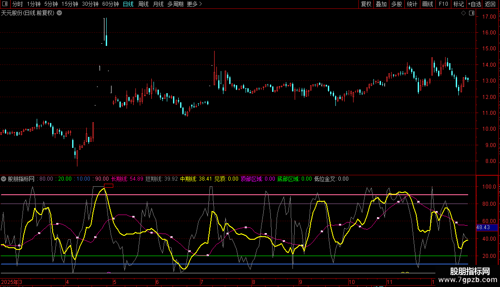
Task: Switch to 周线 weekly period tab
Action: pyautogui.click(x=143, y=4)
